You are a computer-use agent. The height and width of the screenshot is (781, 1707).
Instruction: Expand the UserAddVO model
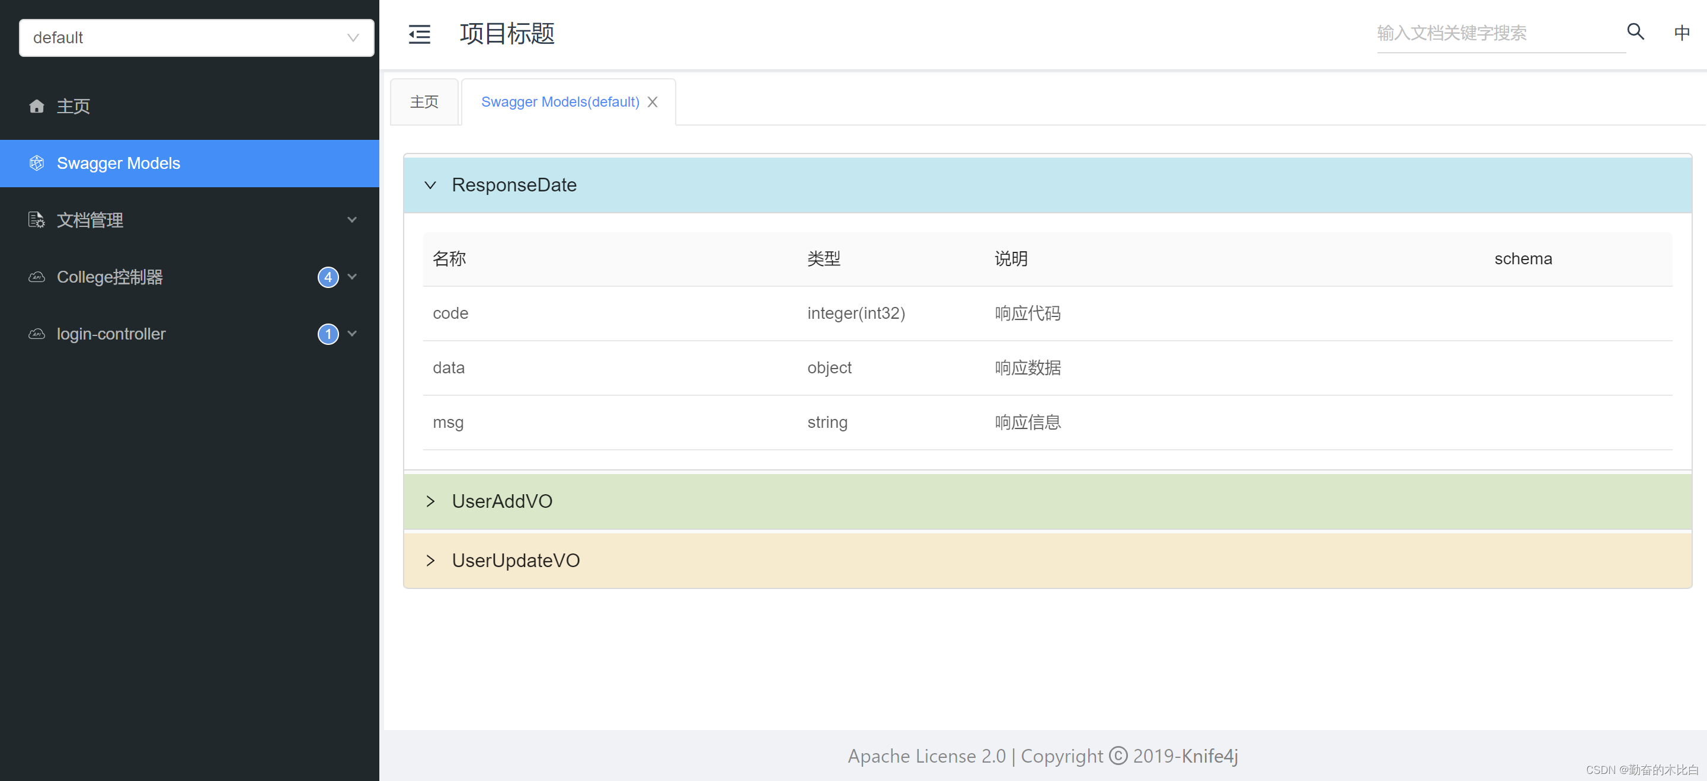pyautogui.click(x=431, y=501)
